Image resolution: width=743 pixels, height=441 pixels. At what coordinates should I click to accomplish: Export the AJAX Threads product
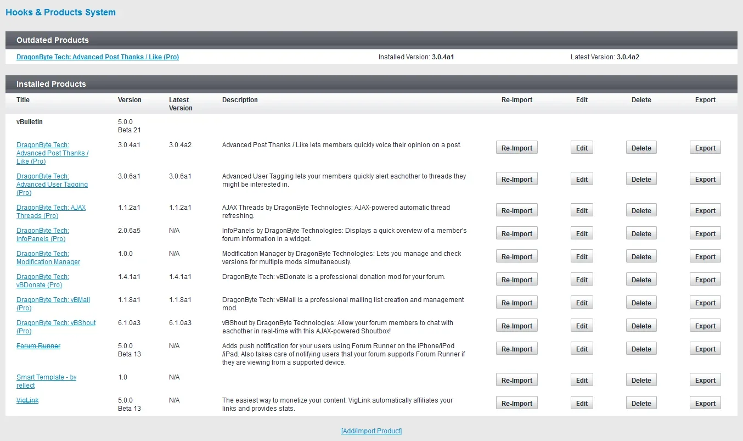(x=705, y=210)
